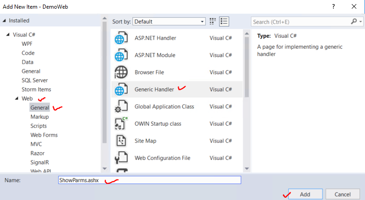Click the Name field containing ShowParms.ashx
The image size is (365, 200).
[150, 180]
